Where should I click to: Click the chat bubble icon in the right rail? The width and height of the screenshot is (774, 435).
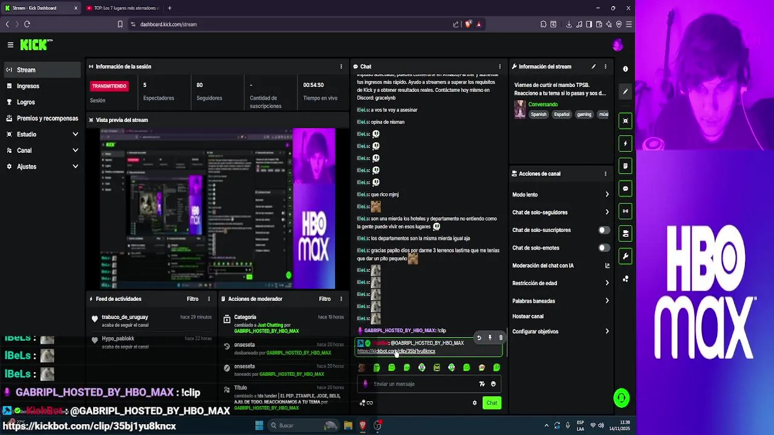(625, 188)
